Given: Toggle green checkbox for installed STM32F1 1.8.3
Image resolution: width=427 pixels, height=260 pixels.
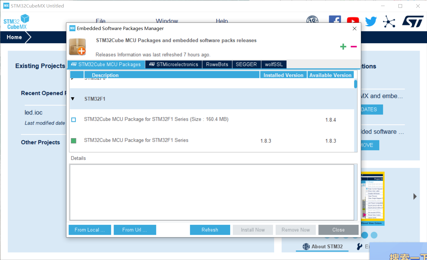Looking at the screenshot, I should point(74,141).
